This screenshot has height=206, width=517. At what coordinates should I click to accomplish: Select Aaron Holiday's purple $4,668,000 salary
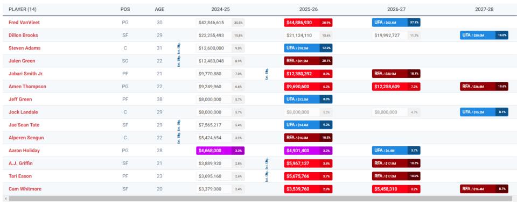(220, 151)
